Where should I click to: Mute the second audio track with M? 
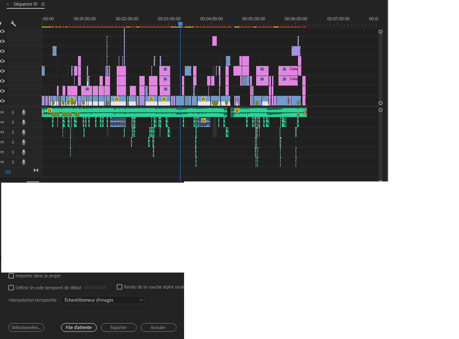[2, 123]
